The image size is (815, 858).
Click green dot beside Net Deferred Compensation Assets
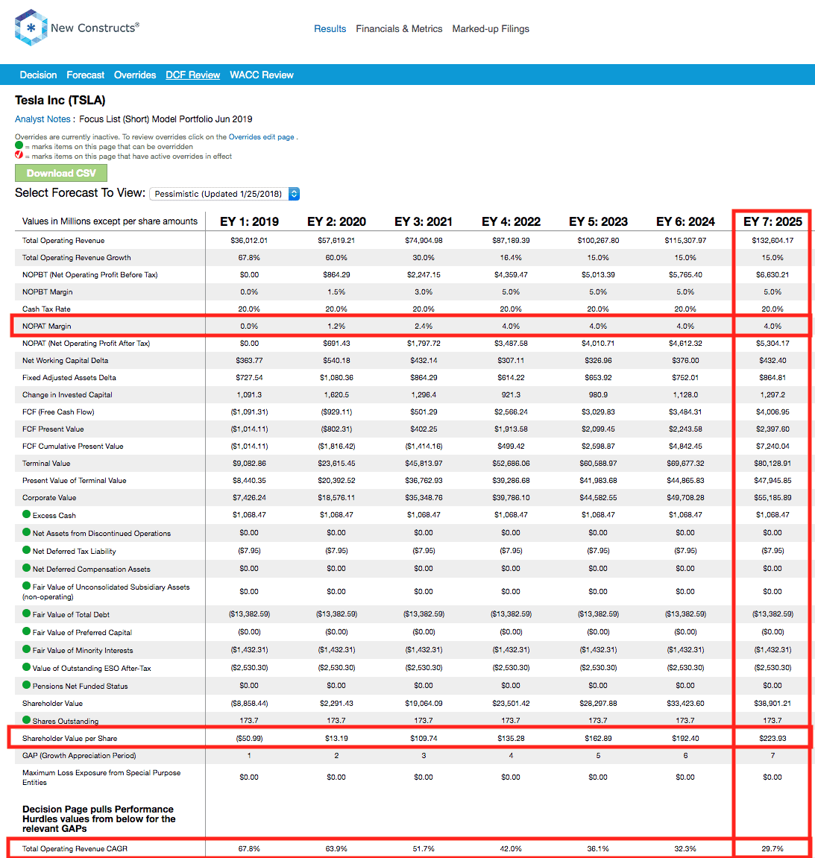(26, 569)
